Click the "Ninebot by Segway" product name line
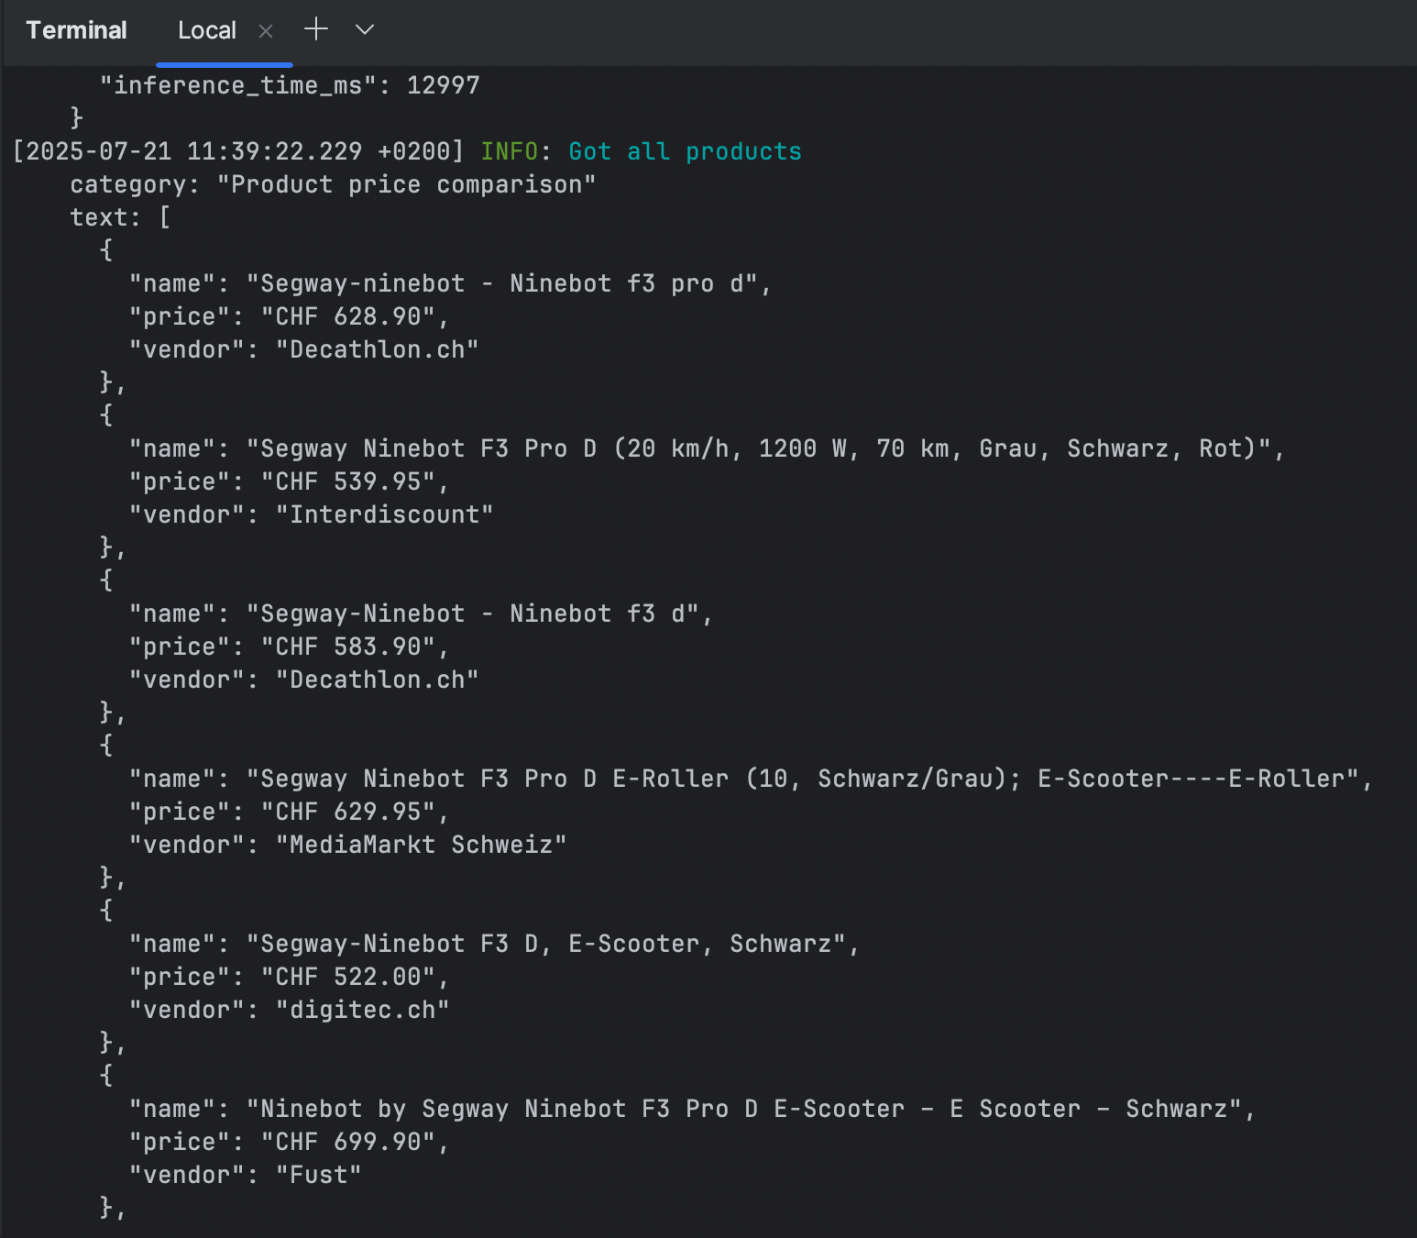Screen dimensions: 1417x1238 [692, 1109]
